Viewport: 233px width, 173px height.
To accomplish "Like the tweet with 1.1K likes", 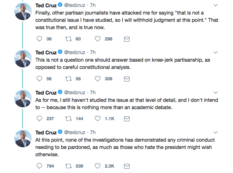I will [x=98, y=119].
